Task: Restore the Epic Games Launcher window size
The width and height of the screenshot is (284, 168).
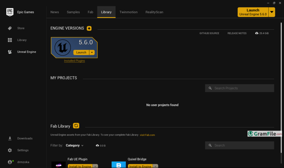Action: [x=274, y=3]
